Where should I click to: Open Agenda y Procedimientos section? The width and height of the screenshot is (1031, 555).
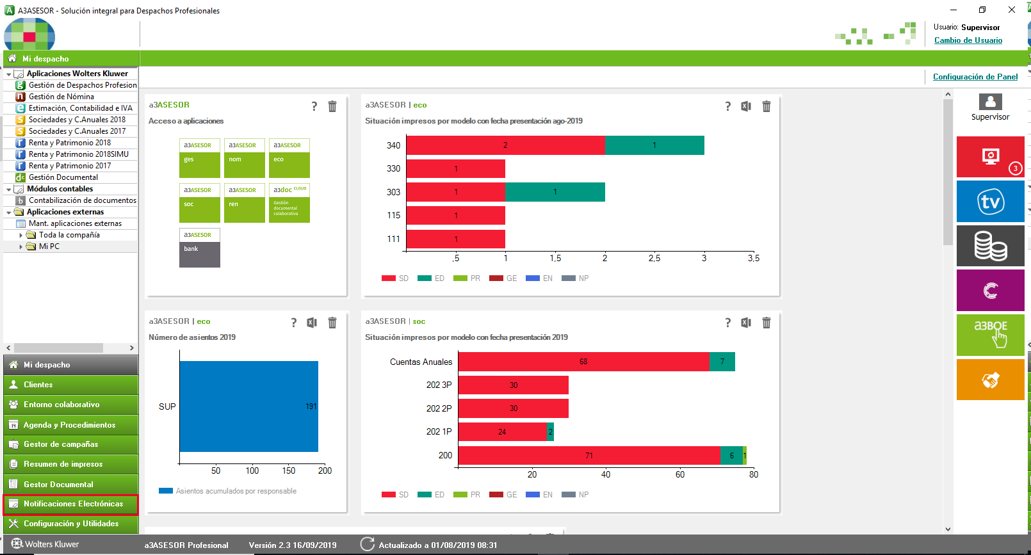(x=70, y=425)
